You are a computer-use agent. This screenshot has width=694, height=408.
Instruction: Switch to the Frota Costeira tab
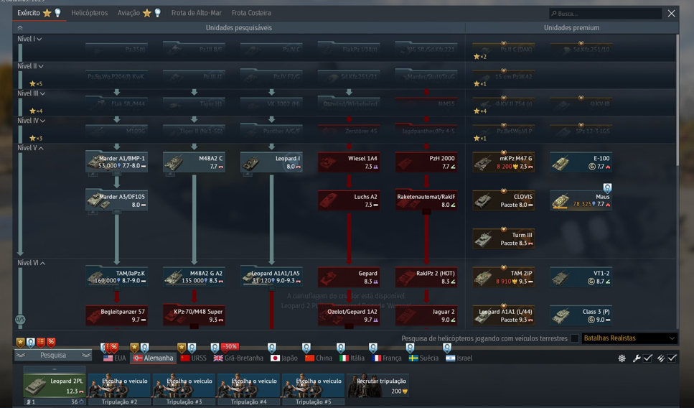pos(251,13)
